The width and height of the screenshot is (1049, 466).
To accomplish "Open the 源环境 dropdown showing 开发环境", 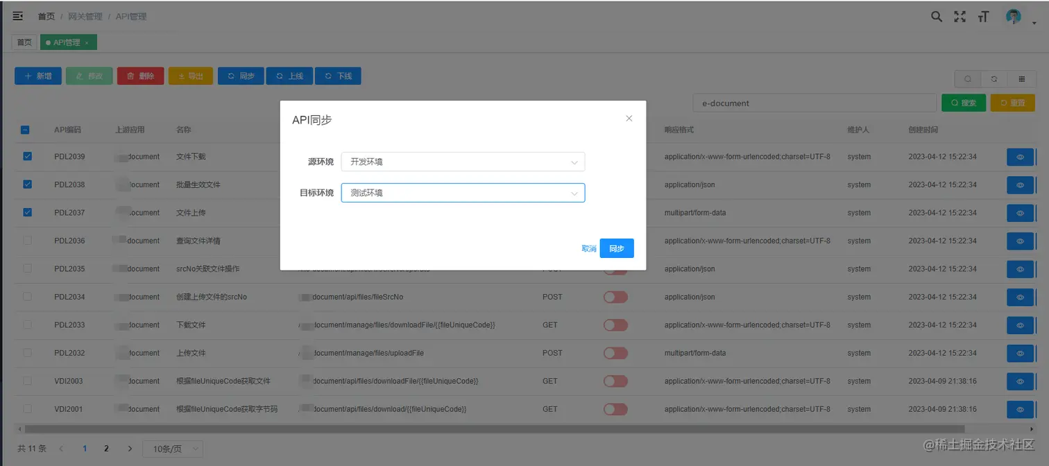I will (463, 162).
